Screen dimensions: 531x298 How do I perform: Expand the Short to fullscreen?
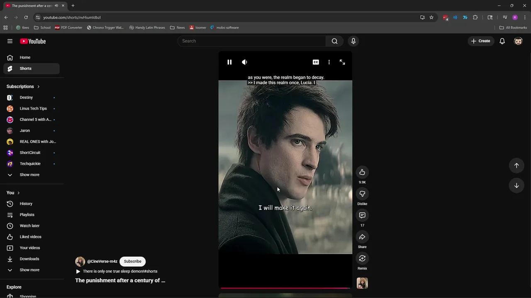pos(342,62)
